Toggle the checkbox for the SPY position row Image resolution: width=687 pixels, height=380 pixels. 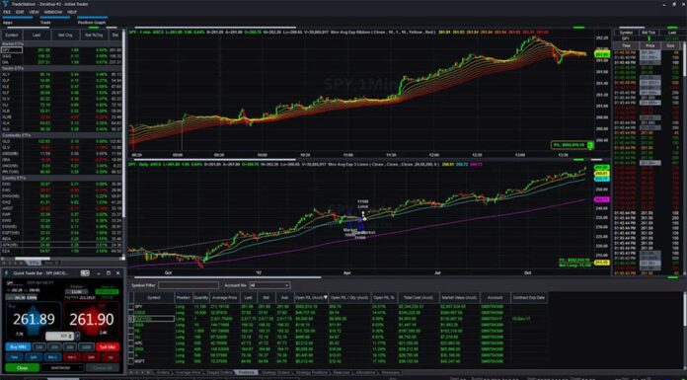pos(131,306)
